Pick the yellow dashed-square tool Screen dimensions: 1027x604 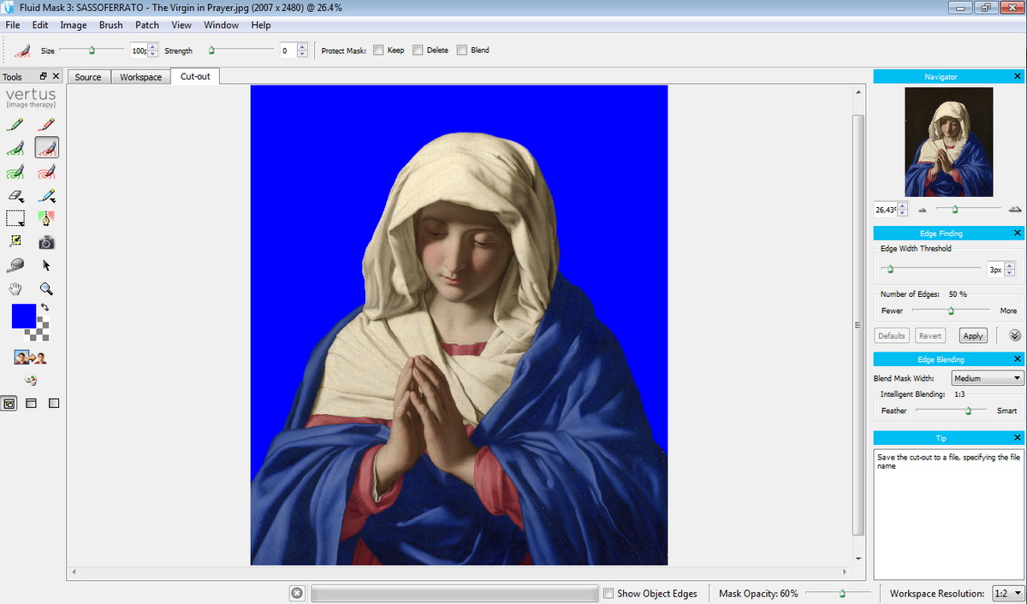15,242
